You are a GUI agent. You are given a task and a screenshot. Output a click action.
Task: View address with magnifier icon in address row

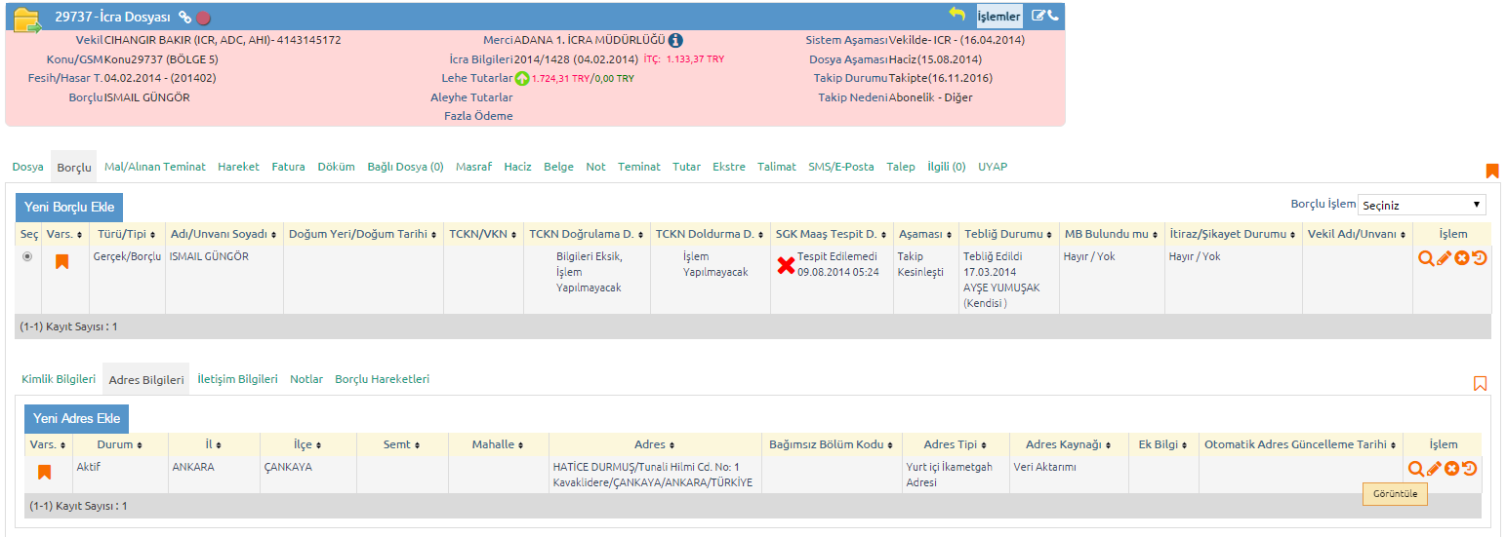coord(1416,469)
